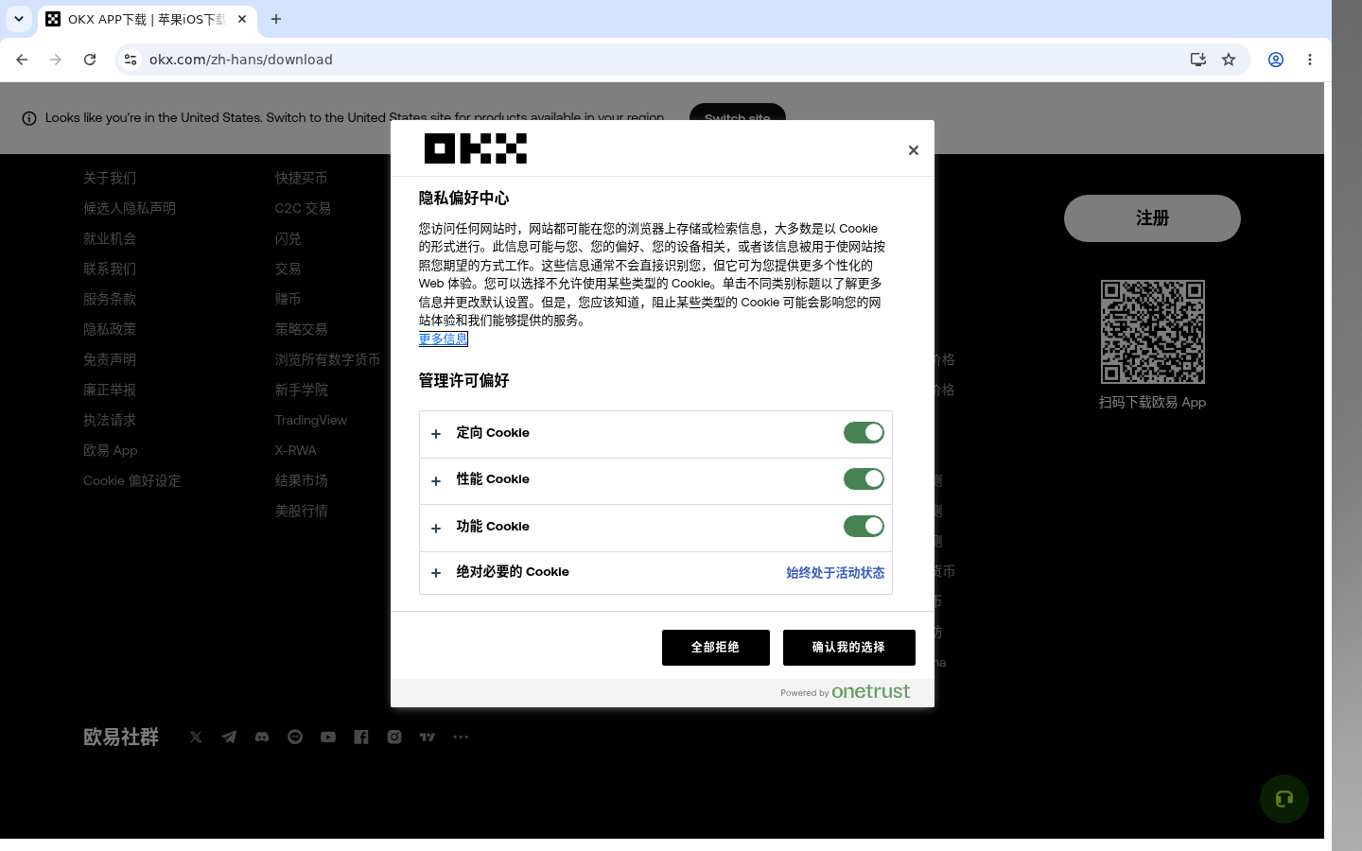Image resolution: width=1362 pixels, height=851 pixels.
Task: Click the address bar URL
Action: point(241,60)
